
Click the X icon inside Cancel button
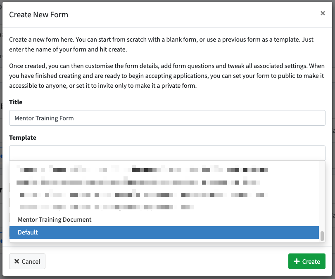(17, 261)
